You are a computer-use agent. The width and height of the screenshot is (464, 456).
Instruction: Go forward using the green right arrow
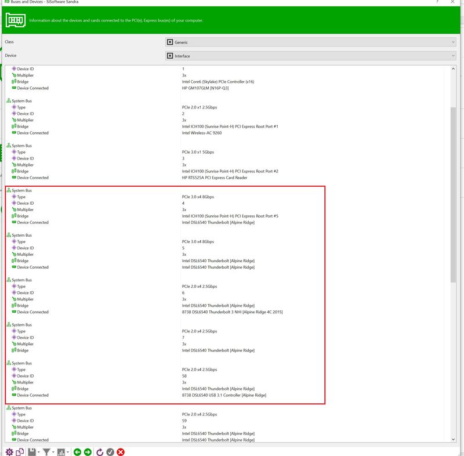coord(87,451)
